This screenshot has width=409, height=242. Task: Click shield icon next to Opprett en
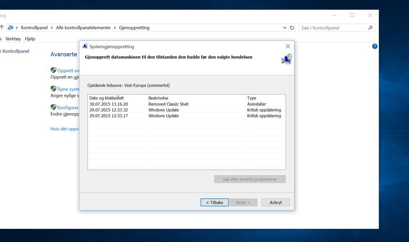click(54, 70)
